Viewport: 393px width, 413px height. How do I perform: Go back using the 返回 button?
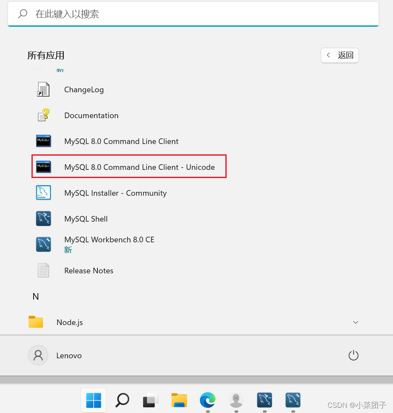340,55
